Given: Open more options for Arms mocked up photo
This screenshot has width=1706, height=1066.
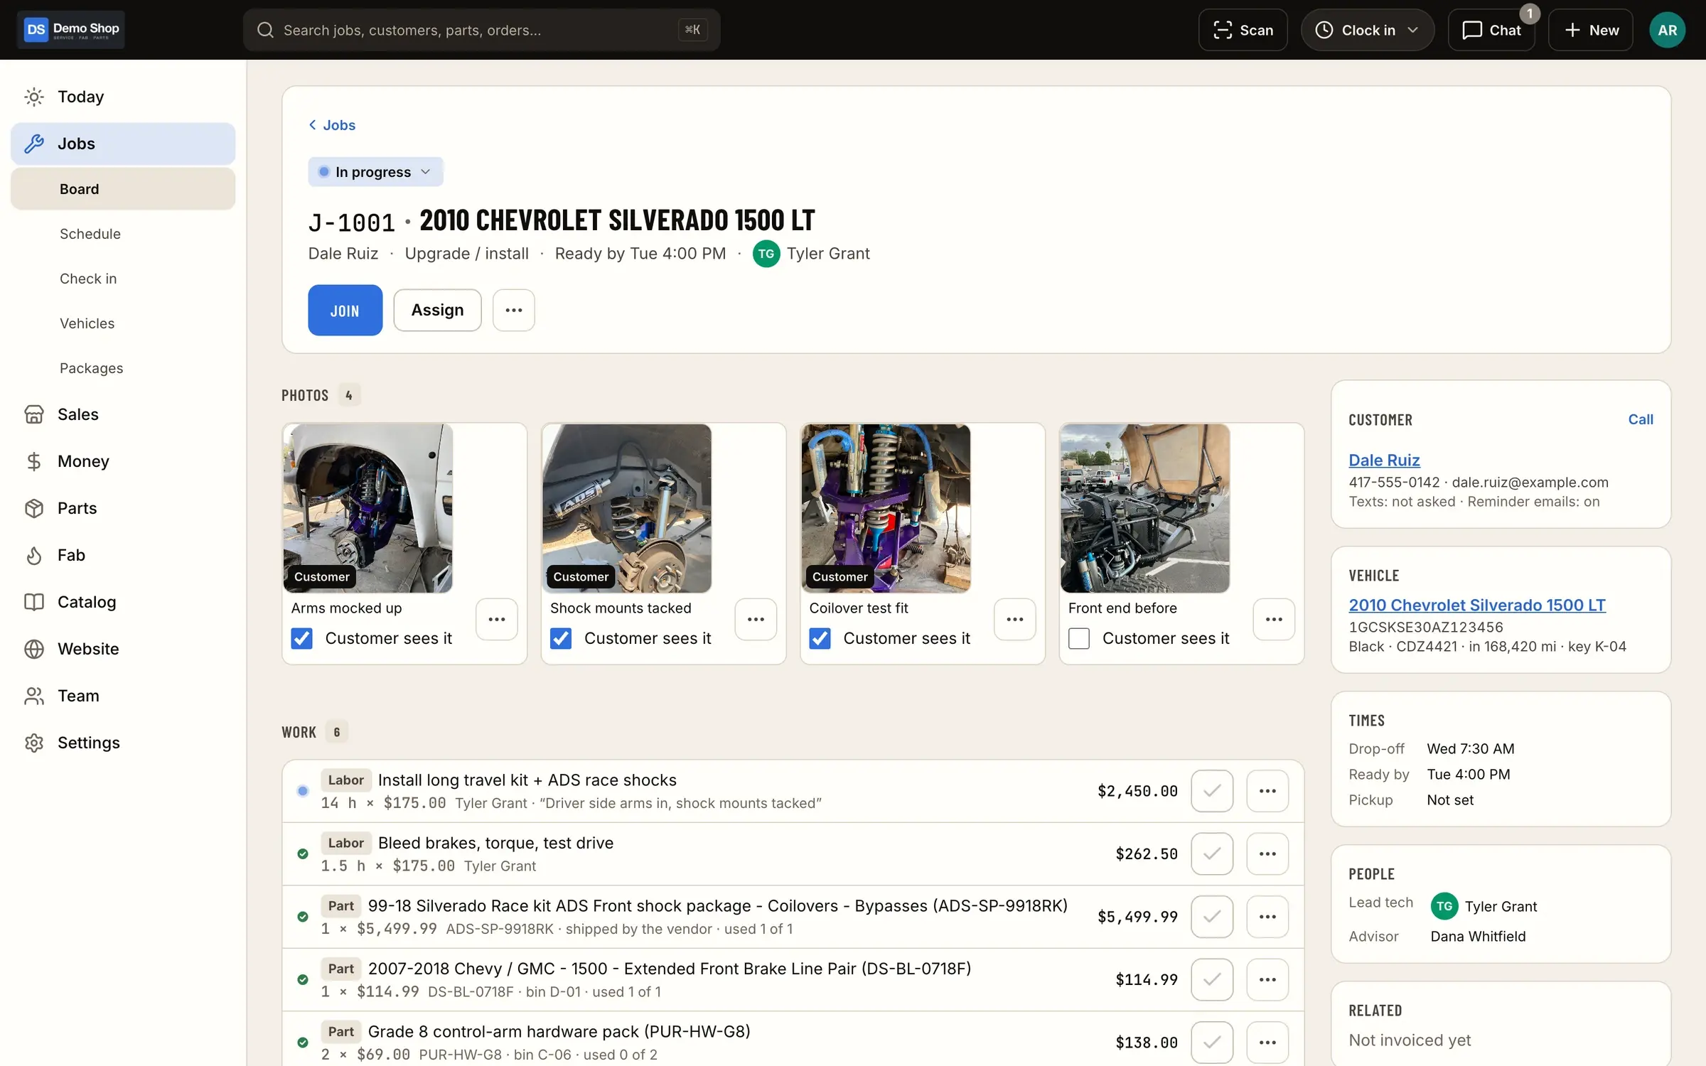Looking at the screenshot, I should pos(497,619).
